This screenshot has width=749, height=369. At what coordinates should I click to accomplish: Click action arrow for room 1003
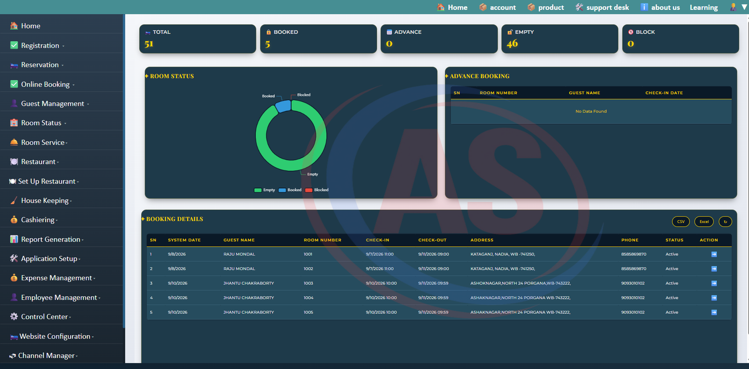[714, 283]
